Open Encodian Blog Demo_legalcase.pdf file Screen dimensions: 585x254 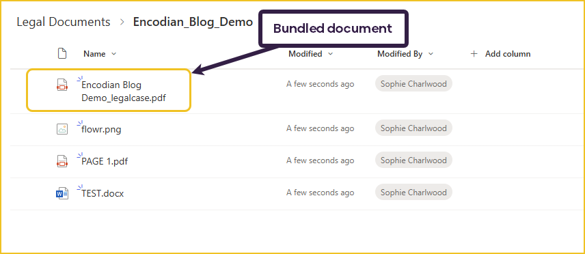124,91
